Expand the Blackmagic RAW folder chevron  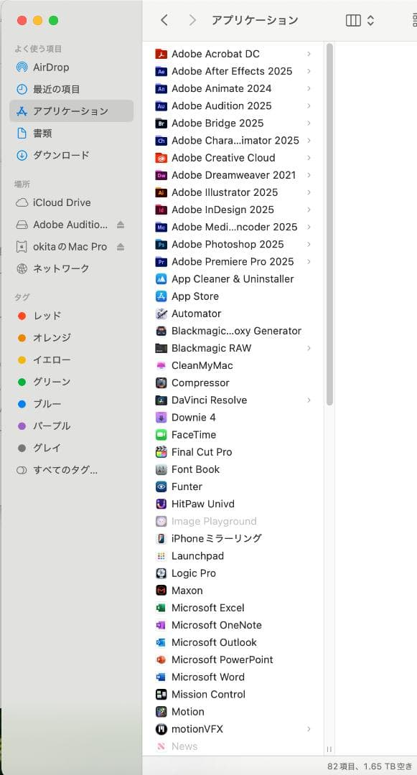coord(309,348)
